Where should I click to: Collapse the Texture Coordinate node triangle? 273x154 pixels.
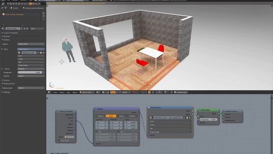57,111
